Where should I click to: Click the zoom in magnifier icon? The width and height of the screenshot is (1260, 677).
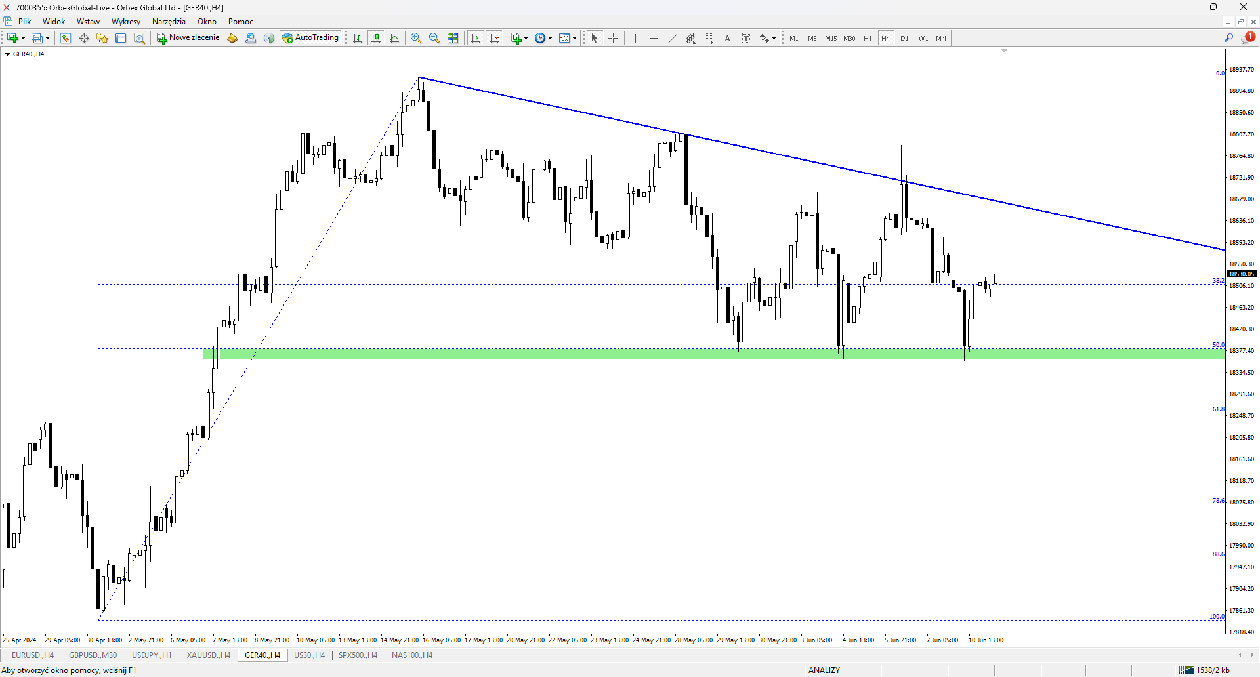pos(416,38)
